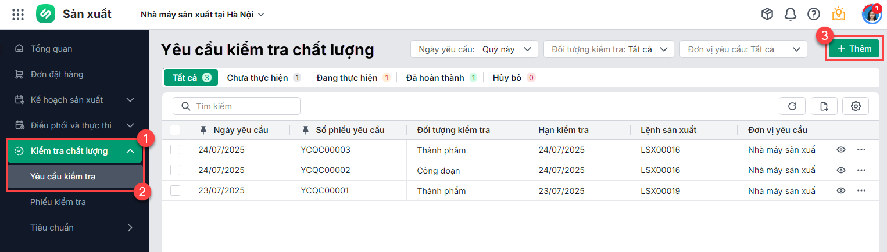Open the app launcher grid icon

(18, 15)
